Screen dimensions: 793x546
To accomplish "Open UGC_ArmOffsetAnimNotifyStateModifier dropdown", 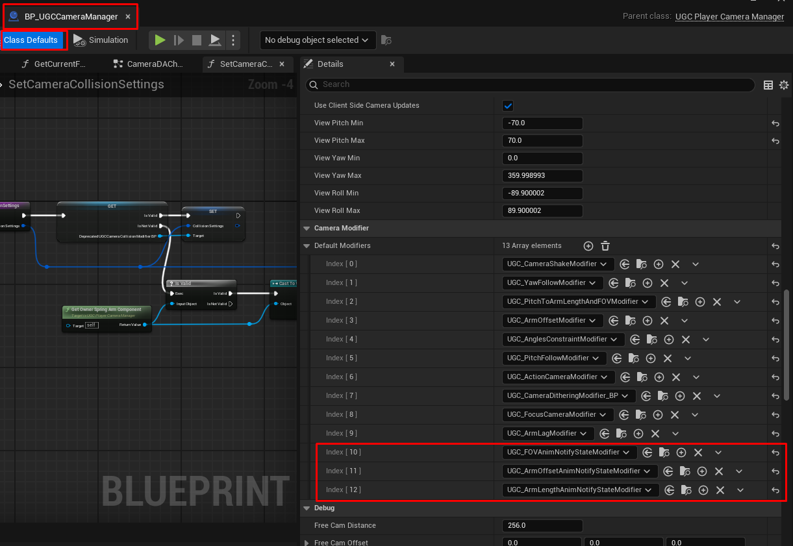I will [580, 471].
